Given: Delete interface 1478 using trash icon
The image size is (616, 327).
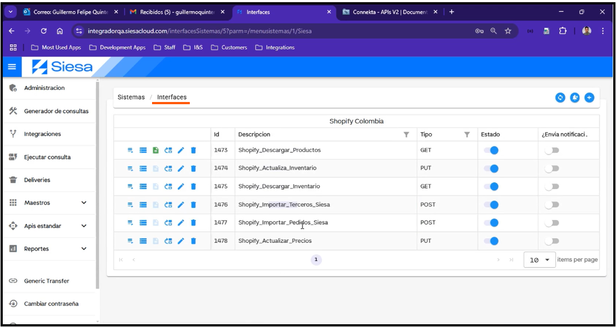Looking at the screenshot, I should point(193,241).
